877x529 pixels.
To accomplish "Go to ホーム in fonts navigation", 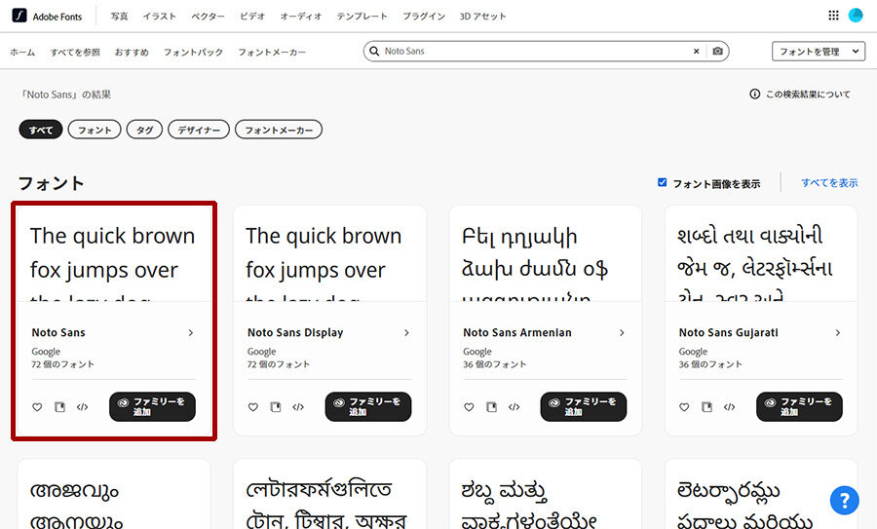I will [22, 52].
